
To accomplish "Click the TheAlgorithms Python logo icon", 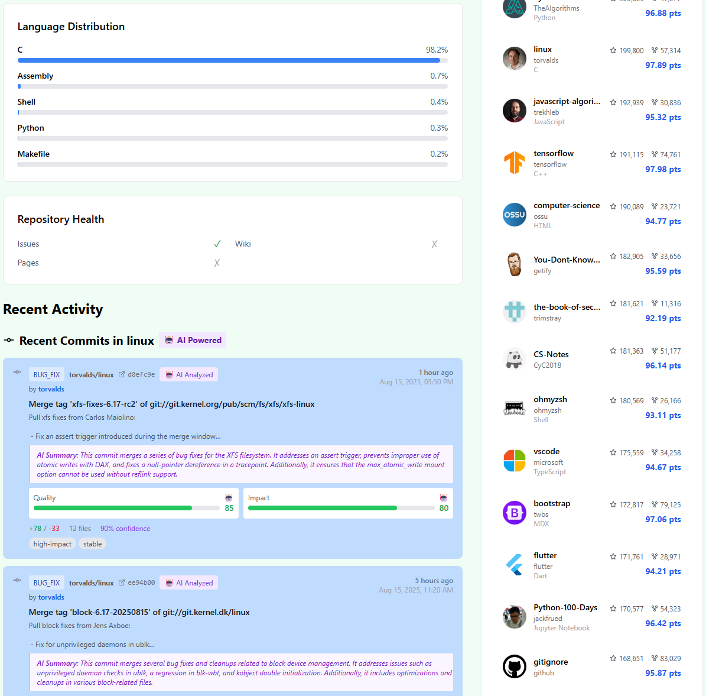I will [514, 8].
